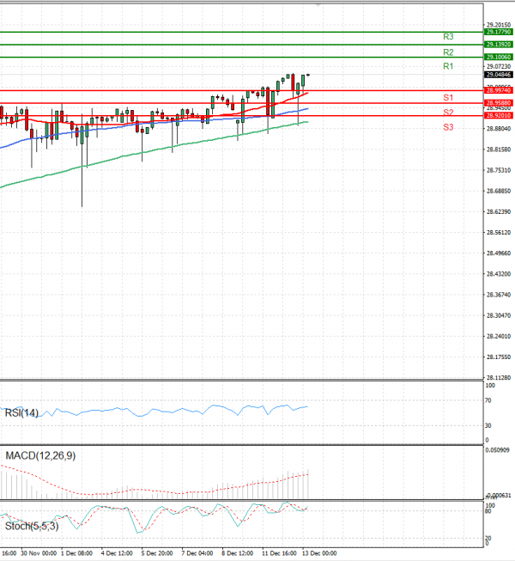
Task: Click the RSI scale value 70
Action: pyautogui.click(x=488, y=400)
